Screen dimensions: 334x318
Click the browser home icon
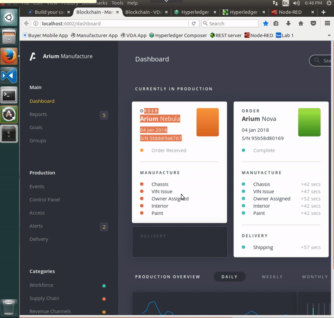pyautogui.click(x=301, y=23)
